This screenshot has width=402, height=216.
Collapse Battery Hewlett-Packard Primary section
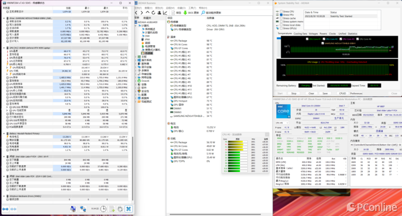(4, 133)
